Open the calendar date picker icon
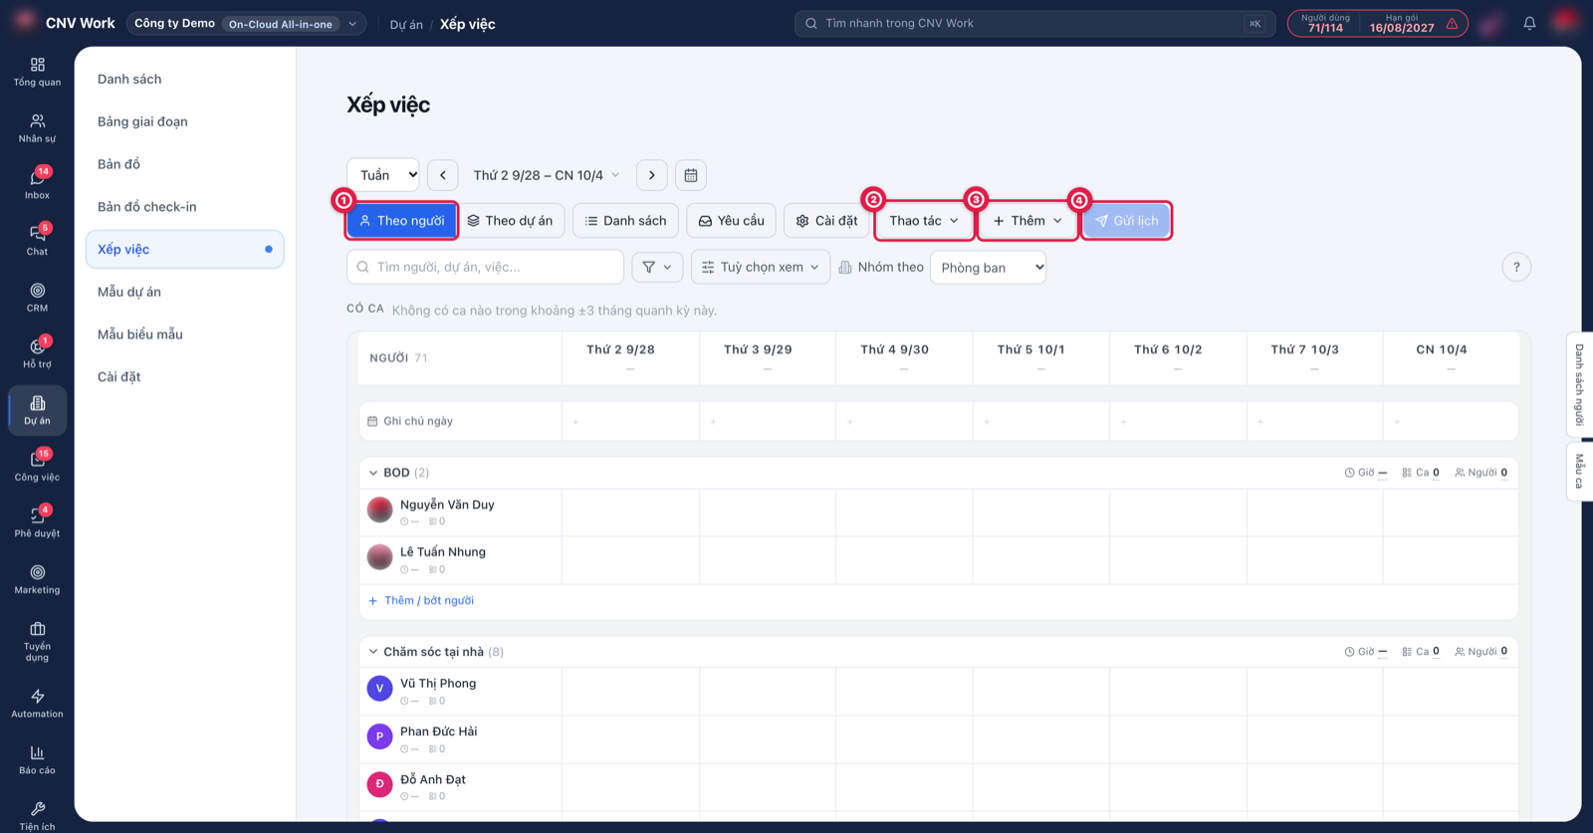This screenshot has width=1593, height=833. (x=691, y=175)
